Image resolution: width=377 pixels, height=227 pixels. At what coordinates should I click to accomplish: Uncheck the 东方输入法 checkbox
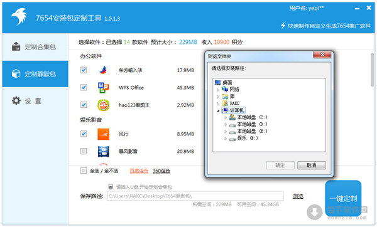pyautogui.click(x=84, y=70)
